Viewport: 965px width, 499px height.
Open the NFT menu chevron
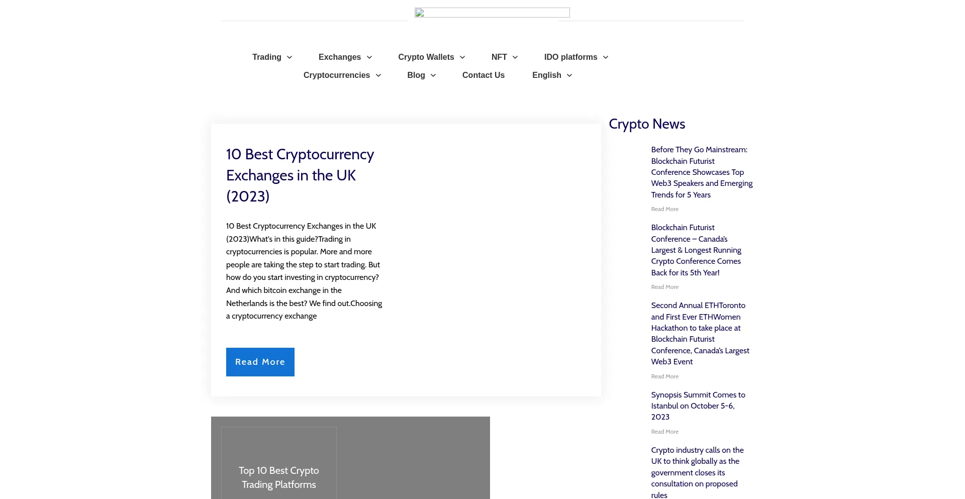(515, 57)
